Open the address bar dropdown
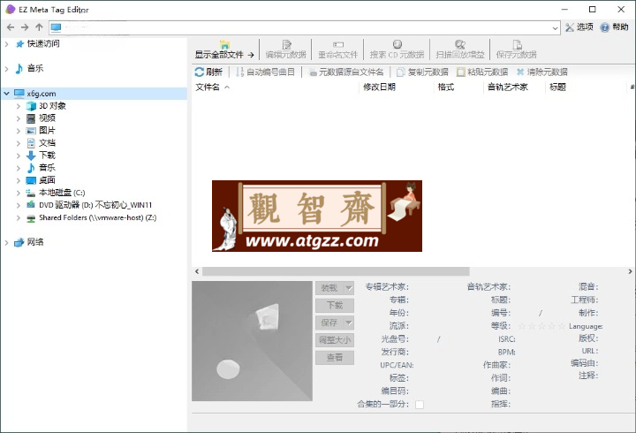The image size is (636, 433). point(555,27)
